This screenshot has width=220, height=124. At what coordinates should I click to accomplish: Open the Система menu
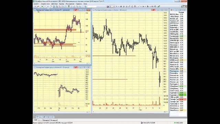pos(36,4)
